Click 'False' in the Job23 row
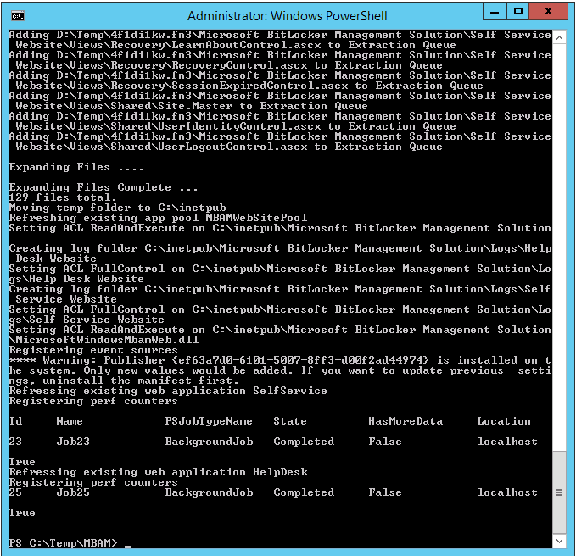This screenshot has width=576, height=556. [x=385, y=442]
